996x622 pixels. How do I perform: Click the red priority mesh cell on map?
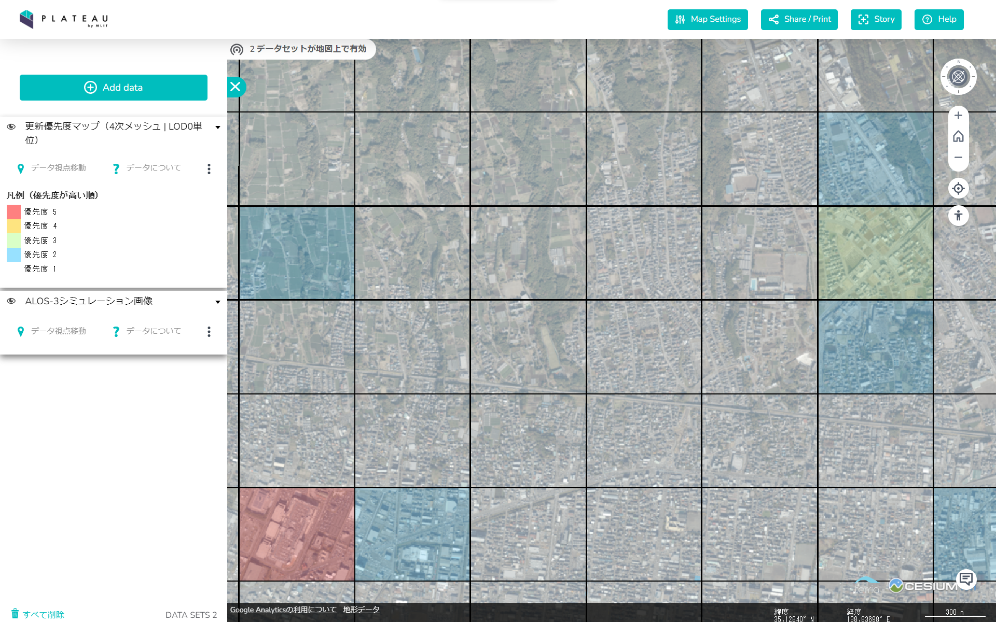[x=297, y=534]
